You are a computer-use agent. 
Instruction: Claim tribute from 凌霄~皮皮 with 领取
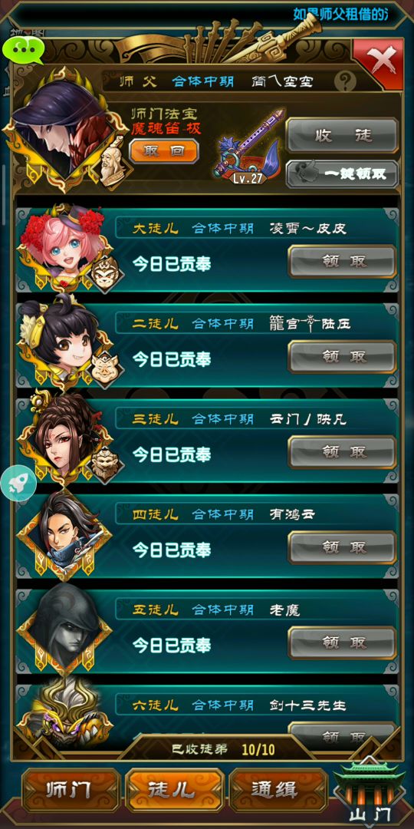pos(342,261)
